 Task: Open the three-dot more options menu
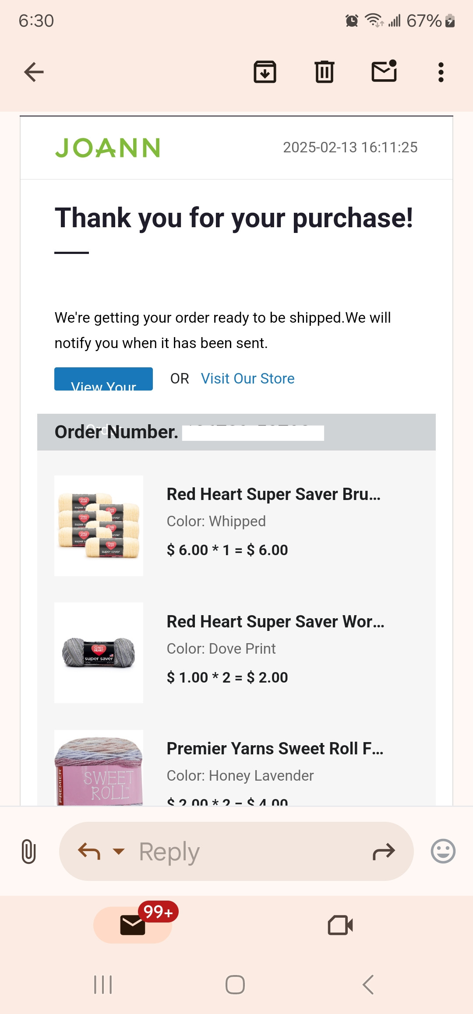(x=441, y=72)
